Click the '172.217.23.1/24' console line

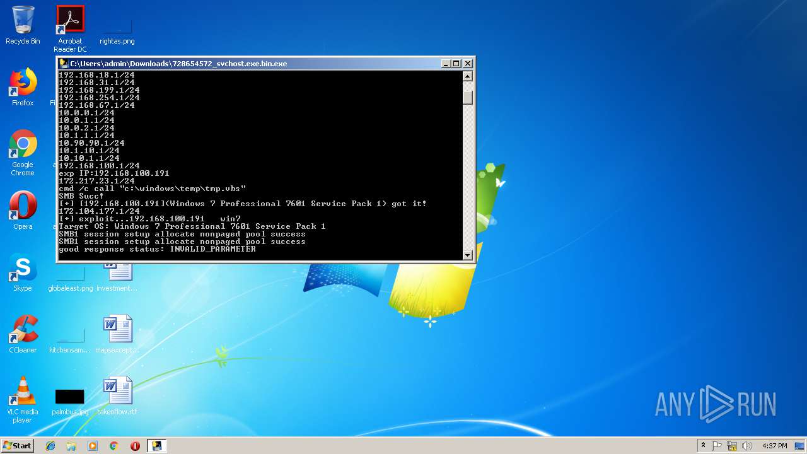[96, 181]
